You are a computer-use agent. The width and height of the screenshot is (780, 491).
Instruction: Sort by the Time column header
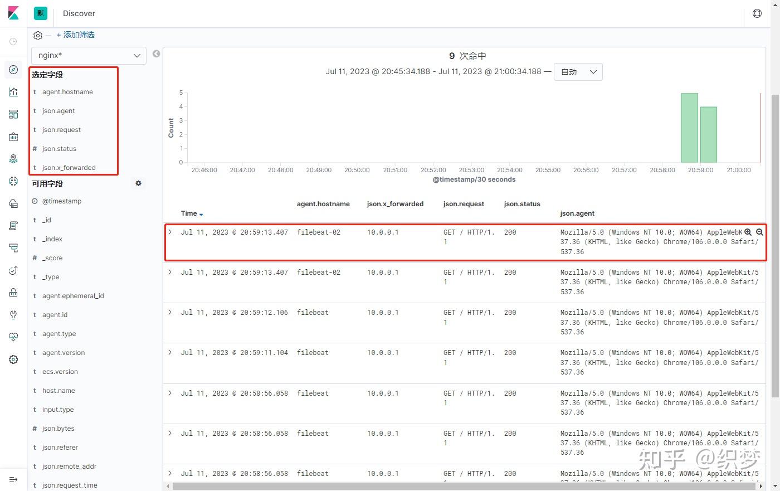[x=192, y=213]
